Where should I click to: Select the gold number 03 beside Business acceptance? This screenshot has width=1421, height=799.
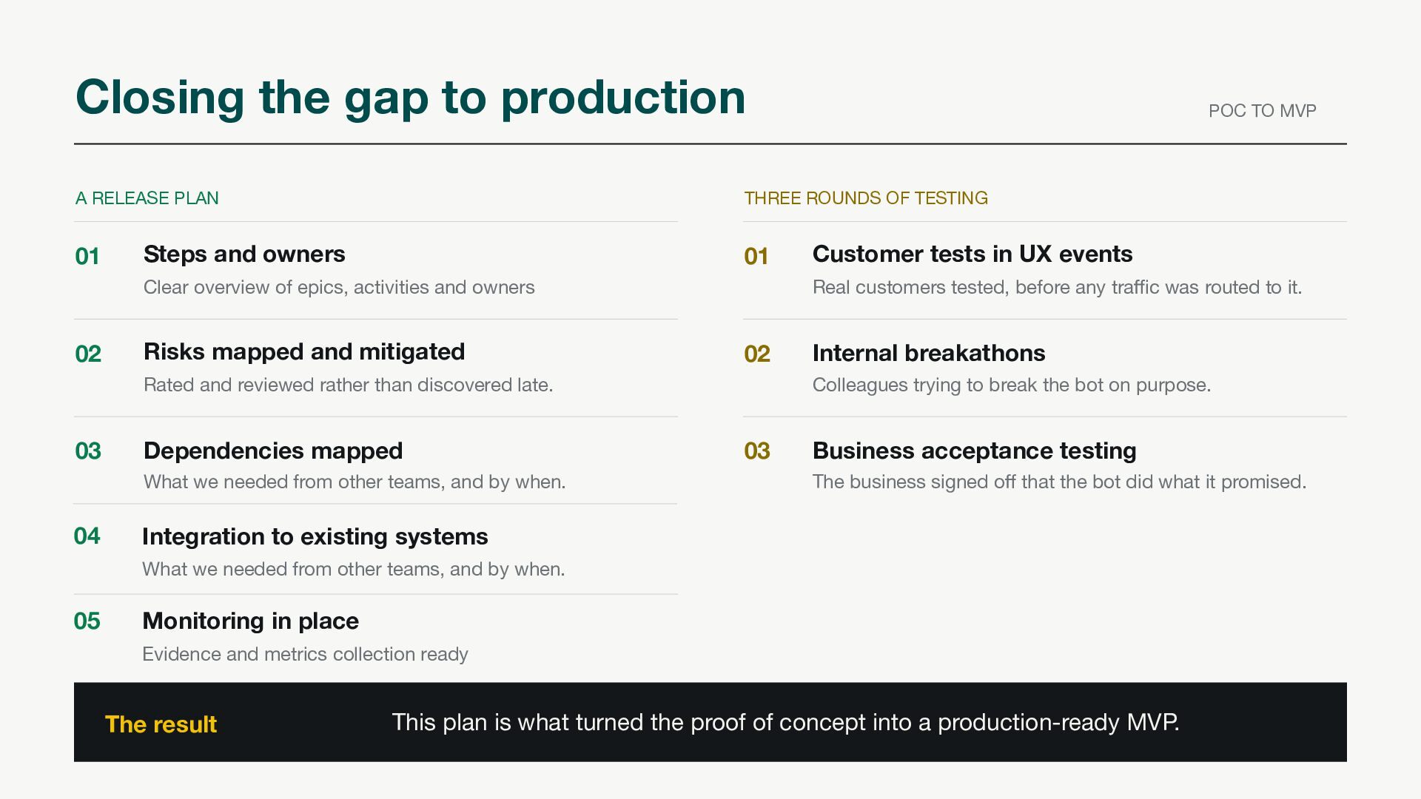(x=757, y=451)
